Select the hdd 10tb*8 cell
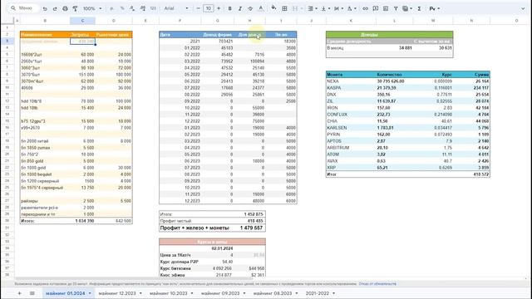The height and width of the screenshot is (299, 532). (x=45, y=101)
